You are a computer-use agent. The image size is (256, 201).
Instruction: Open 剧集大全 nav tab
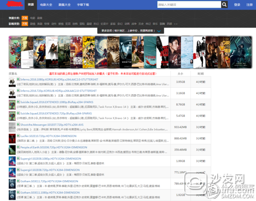(x=65, y=5)
